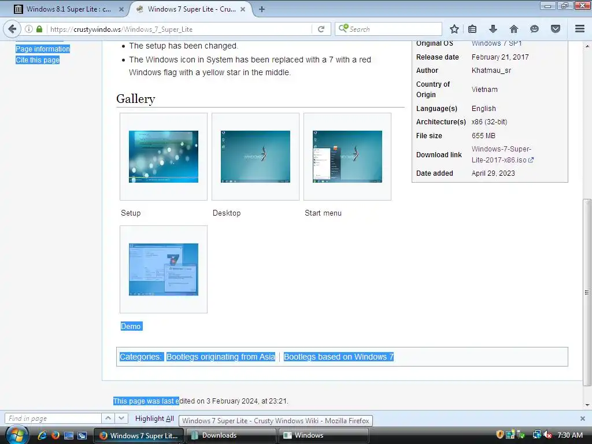Open the Hello chat smiley icon
592x444 pixels.
(x=534, y=29)
